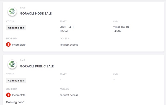Click the Coming Soon! note under Public Sale
166x105 pixels.
(x=15, y=102)
